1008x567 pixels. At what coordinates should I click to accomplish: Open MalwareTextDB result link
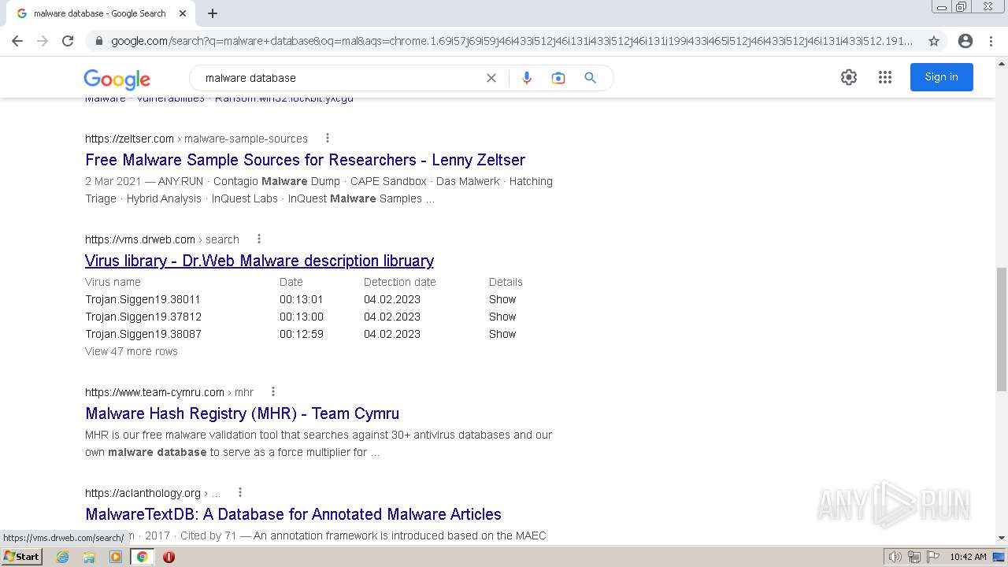(x=293, y=514)
